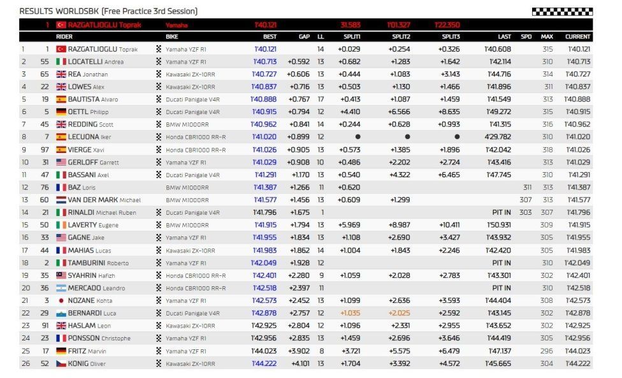Click the Dutch flag next to VAN DER MARK
Image resolution: width=622 pixels, height=378 pixels.
click(61, 200)
